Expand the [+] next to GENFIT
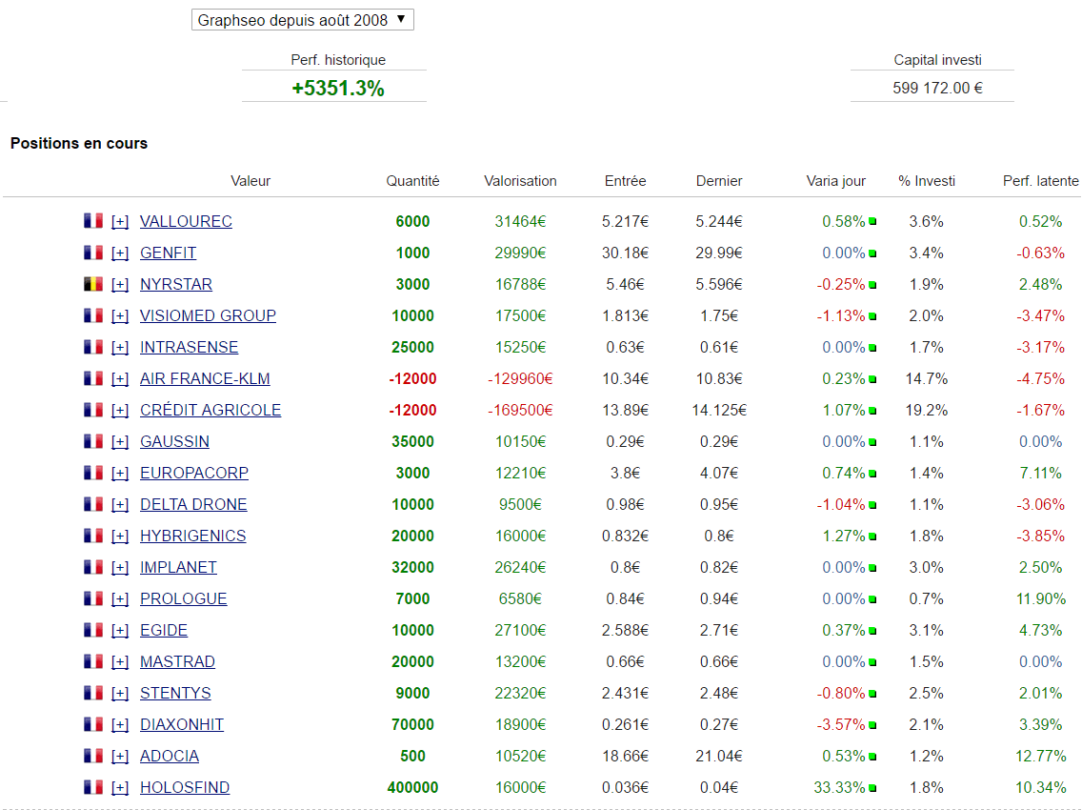The height and width of the screenshot is (810, 1082). [120, 253]
